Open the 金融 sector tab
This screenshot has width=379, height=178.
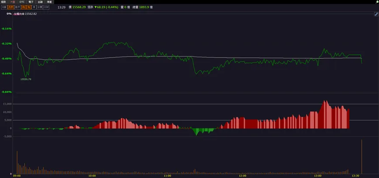pyautogui.click(x=40, y=2)
